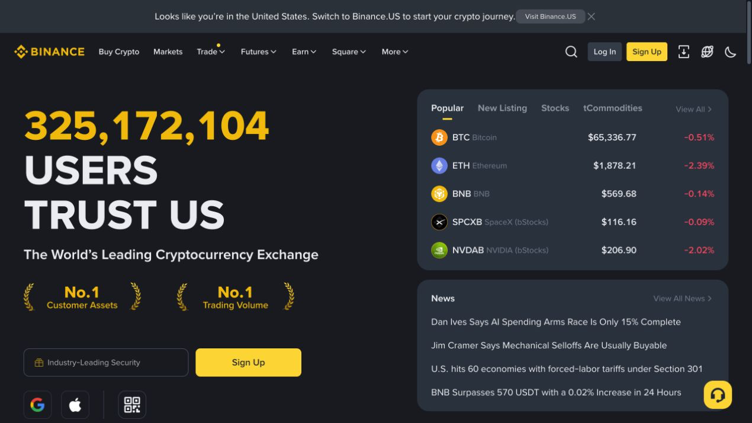Switch to the New Listing tab
Viewport: 752px width, 423px height.
(502, 108)
